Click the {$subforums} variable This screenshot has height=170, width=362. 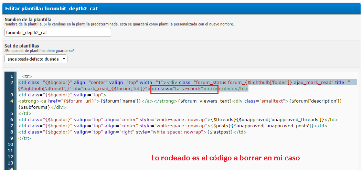pos(34,107)
